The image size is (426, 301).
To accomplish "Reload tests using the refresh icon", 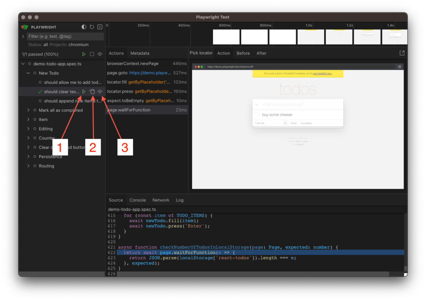I will tap(92, 27).
